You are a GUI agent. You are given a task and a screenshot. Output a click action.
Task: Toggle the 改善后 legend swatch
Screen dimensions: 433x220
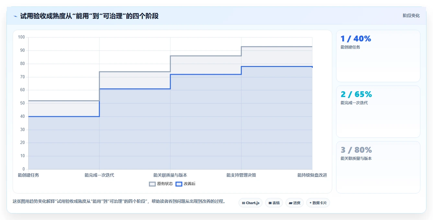pos(179,184)
